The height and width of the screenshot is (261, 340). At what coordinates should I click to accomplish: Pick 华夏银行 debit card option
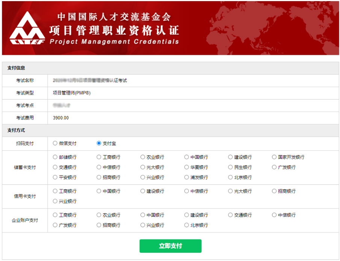[x=187, y=167]
